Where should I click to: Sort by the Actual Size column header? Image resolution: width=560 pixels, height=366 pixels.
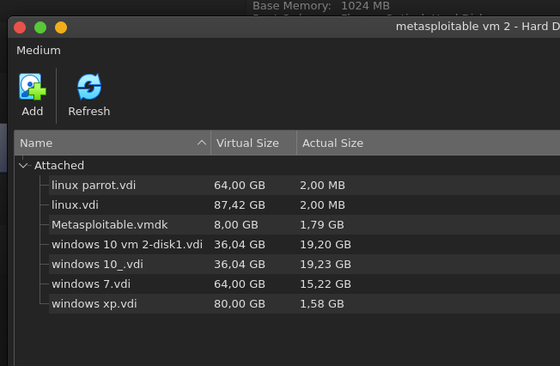pos(429,143)
